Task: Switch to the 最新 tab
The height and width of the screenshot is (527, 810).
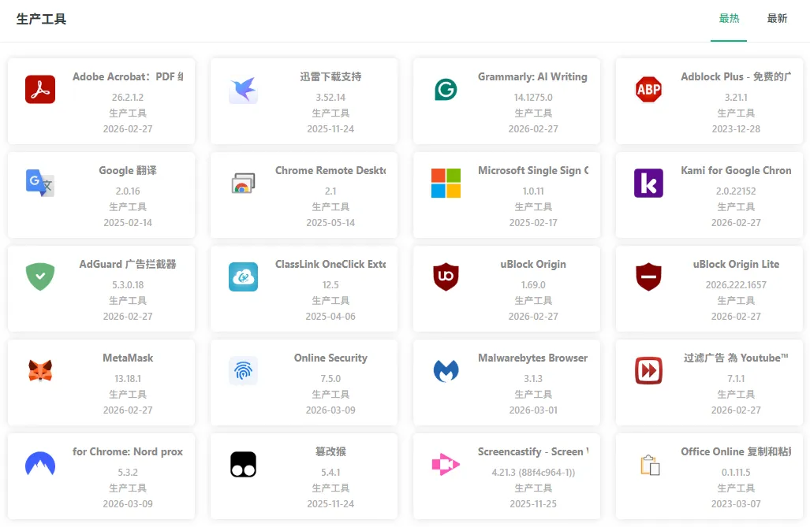Action: pos(777,19)
